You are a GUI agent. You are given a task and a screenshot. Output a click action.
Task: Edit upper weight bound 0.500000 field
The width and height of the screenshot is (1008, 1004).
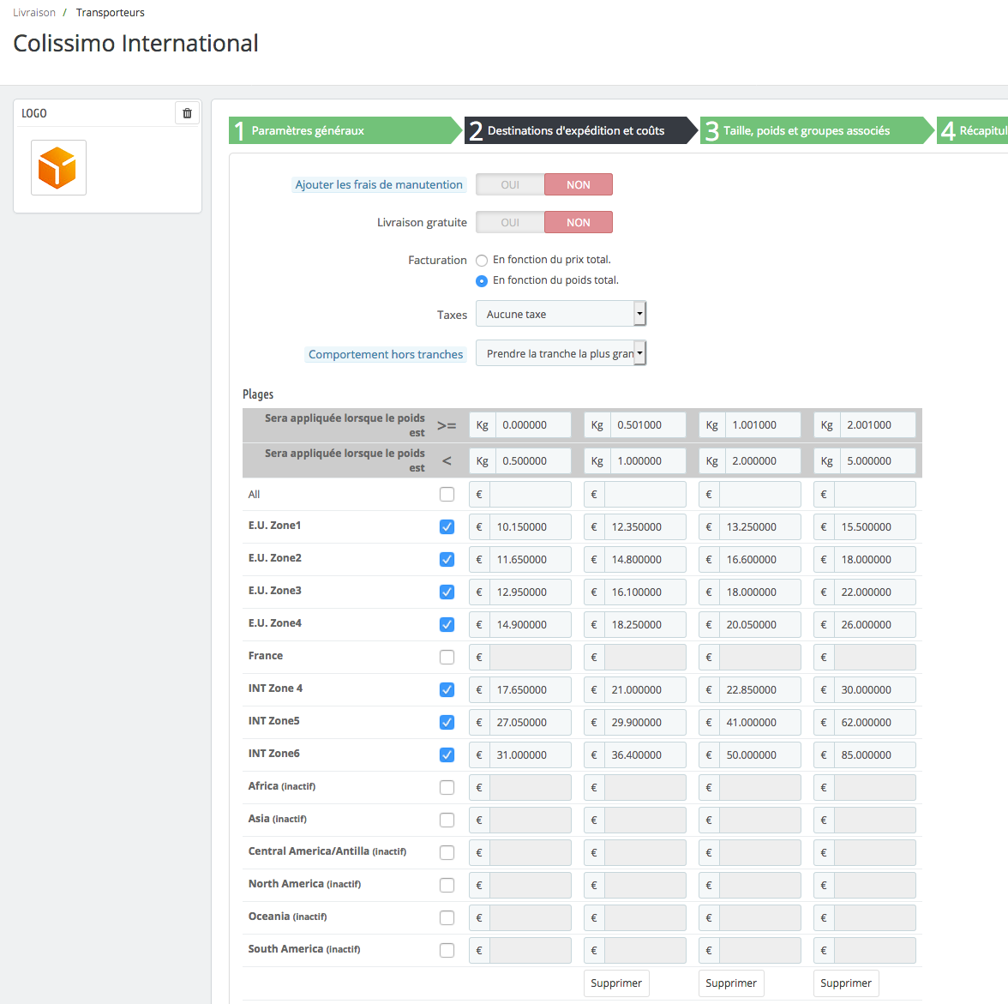point(533,461)
